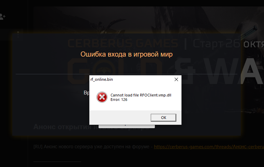Click the GOLD logo in the dimmed banner

click(115, 71)
